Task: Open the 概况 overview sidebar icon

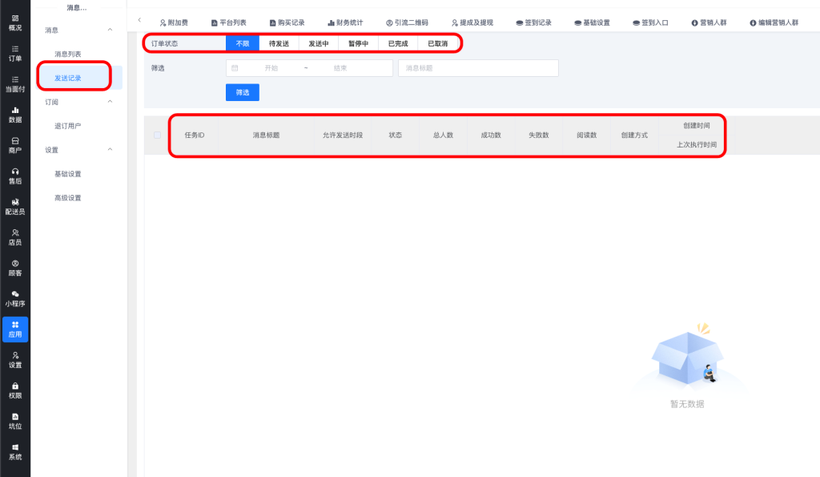Action: tap(15, 22)
